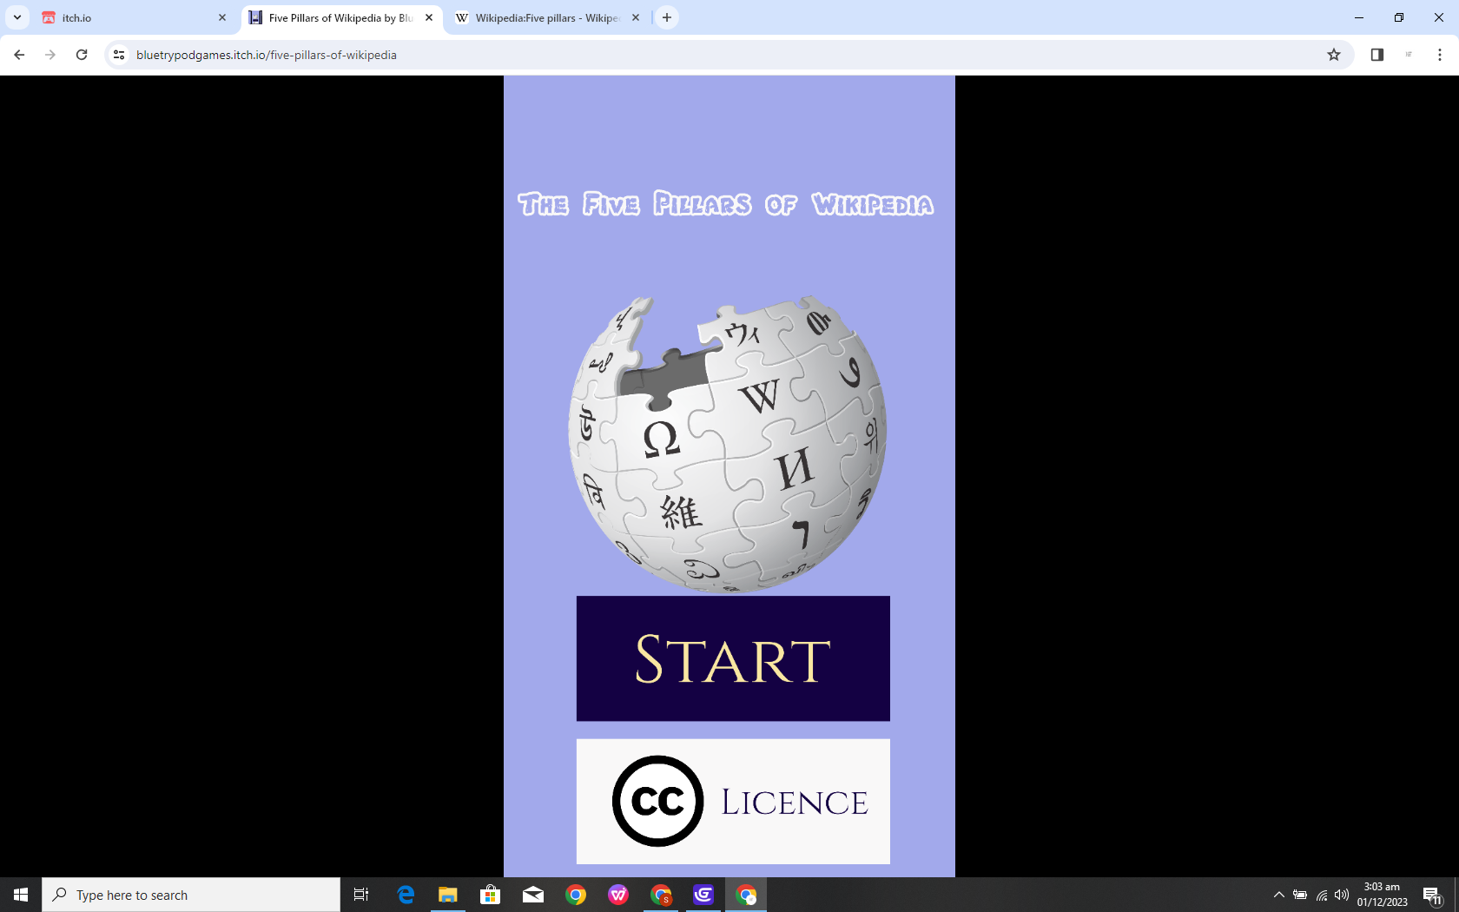Screen dimensions: 1459x912
Task: Close the Wikipedia:Five pillars tab
Action: [x=636, y=17]
